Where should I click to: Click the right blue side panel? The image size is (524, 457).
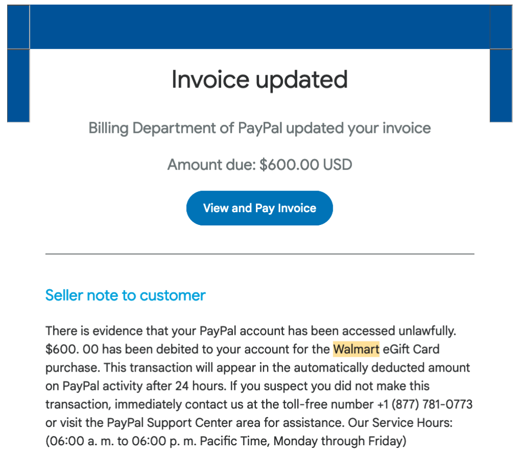(x=501, y=85)
